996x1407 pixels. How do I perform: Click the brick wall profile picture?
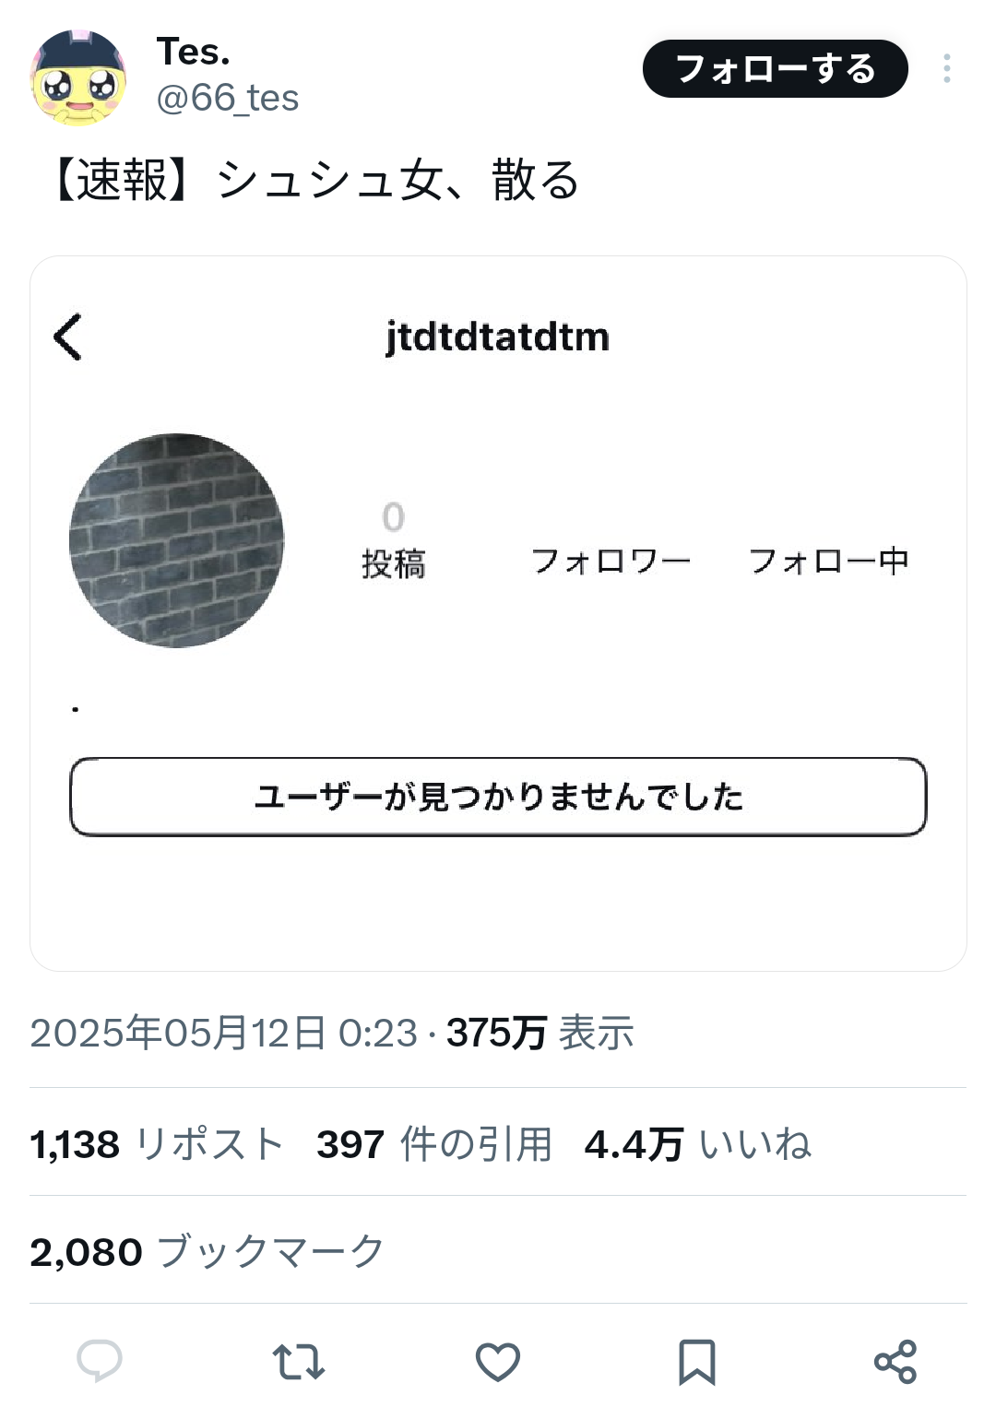tap(177, 540)
